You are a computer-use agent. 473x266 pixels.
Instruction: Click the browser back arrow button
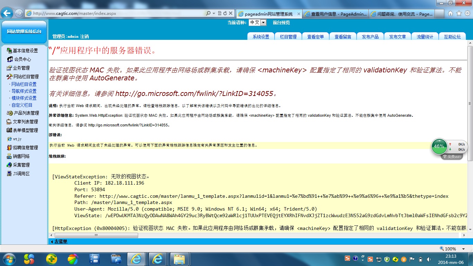[7, 14]
